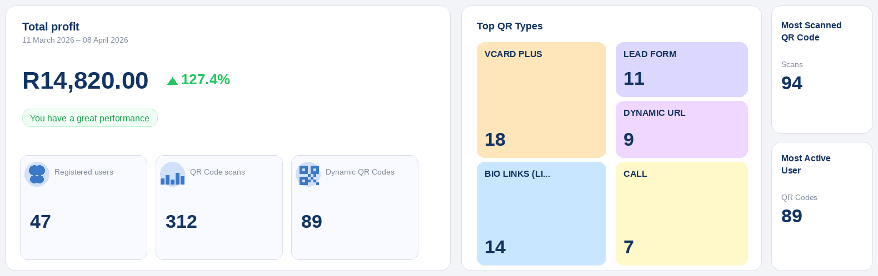Click the Top QR Types heading

[x=510, y=26]
